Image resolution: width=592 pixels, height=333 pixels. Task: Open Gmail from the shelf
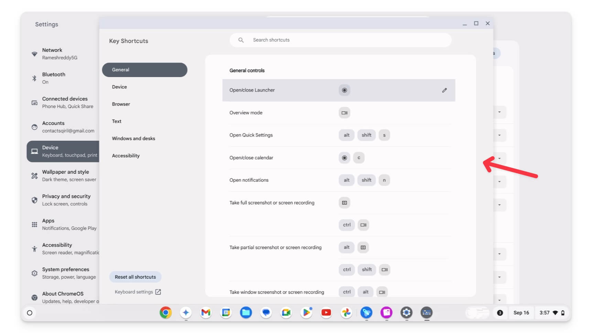pos(206,312)
